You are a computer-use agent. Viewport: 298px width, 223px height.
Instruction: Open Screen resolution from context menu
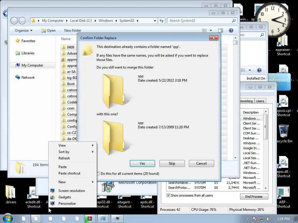tap(73, 191)
